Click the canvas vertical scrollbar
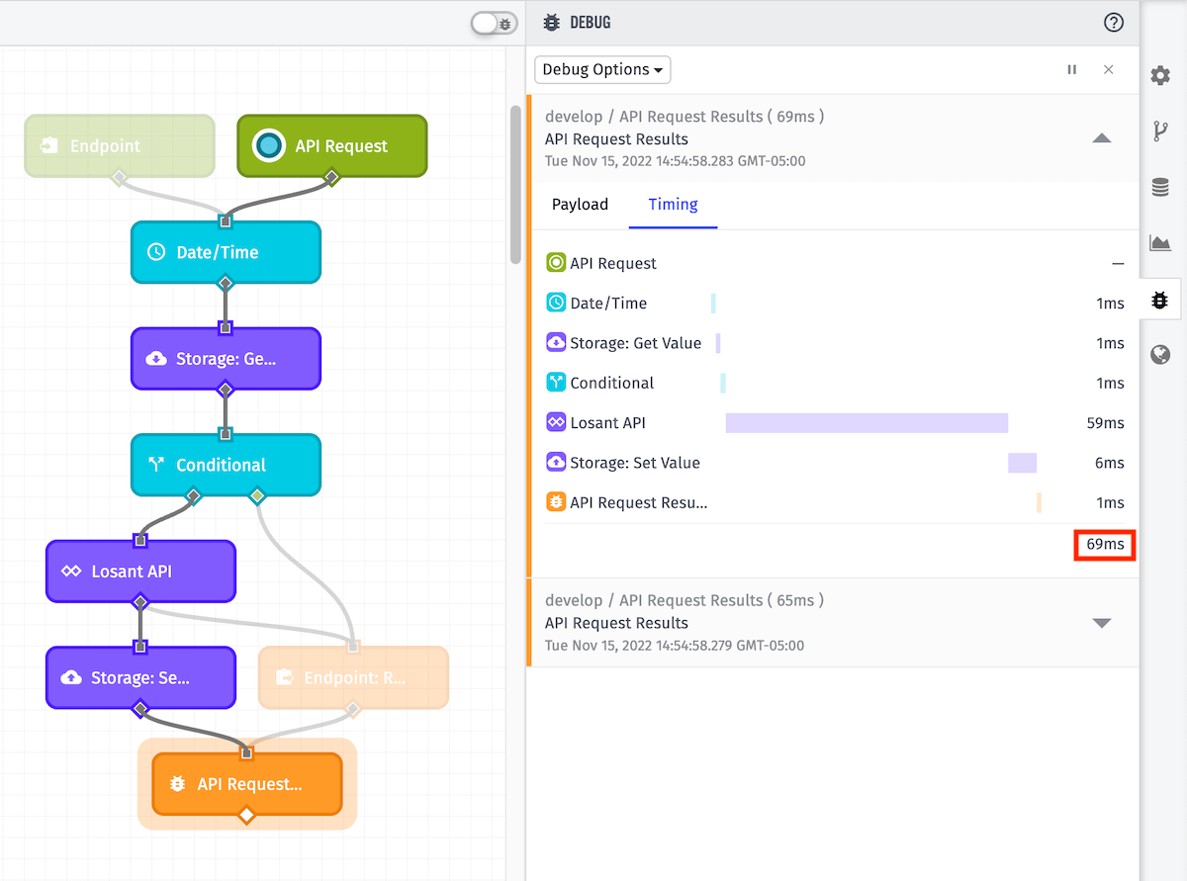The height and width of the screenshot is (881, 1187). (514, 184)
